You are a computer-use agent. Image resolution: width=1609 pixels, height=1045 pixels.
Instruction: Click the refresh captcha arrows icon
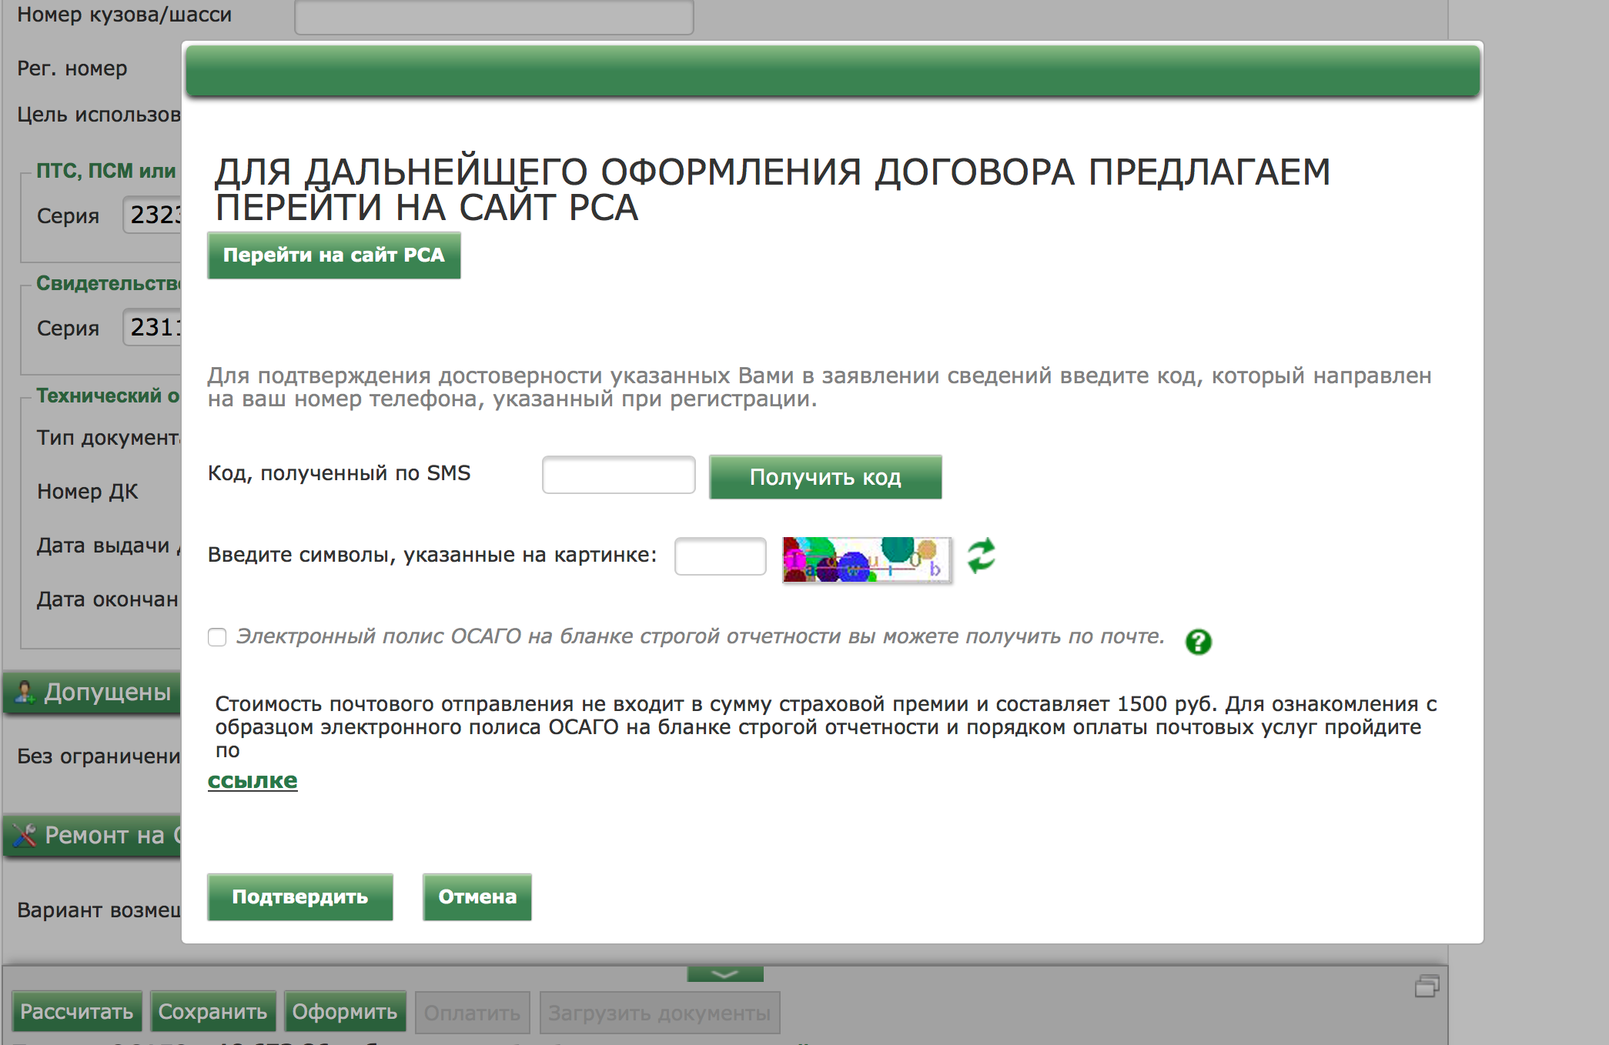[x=981, y=556]
